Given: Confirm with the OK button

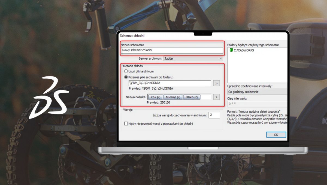Looking at the screenshot, I should (x=276, y=135).
